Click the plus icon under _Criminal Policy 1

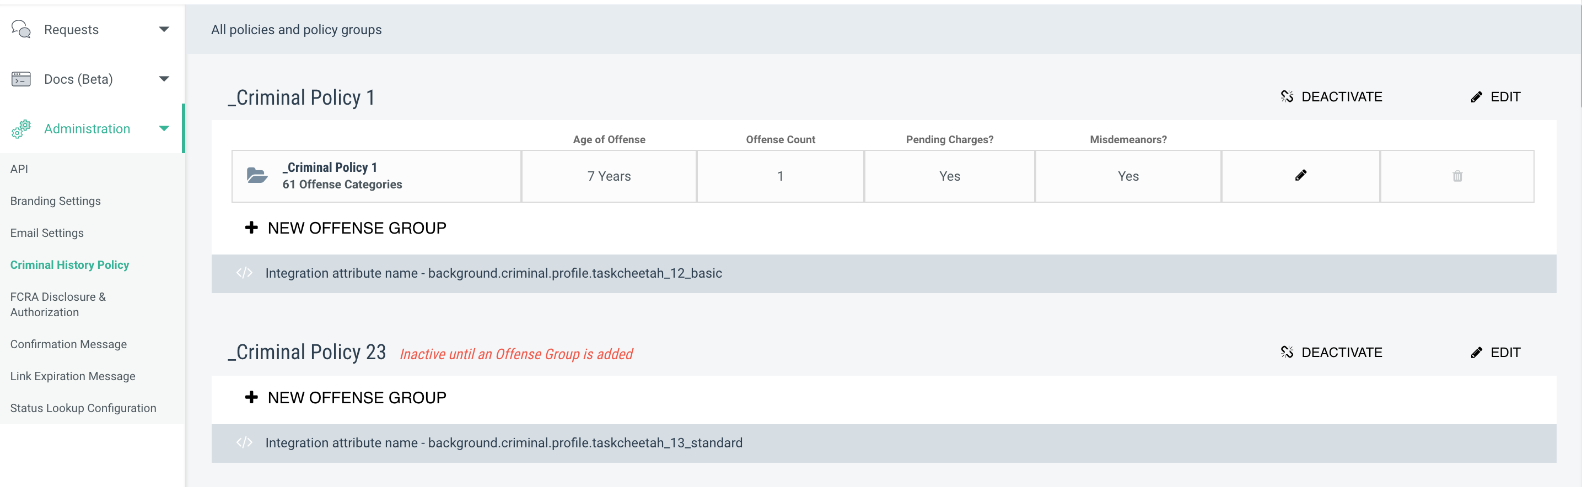[251, 228]
